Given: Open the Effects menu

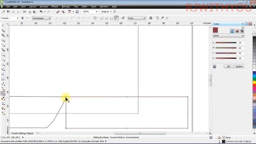Looking at the screenshot, I should [55, 6].
